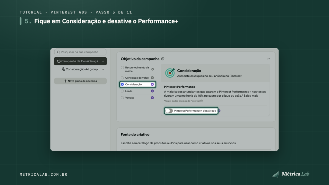Click Novo grupo de anúncios button
The image size is (329, 185).
pos(80,81)
